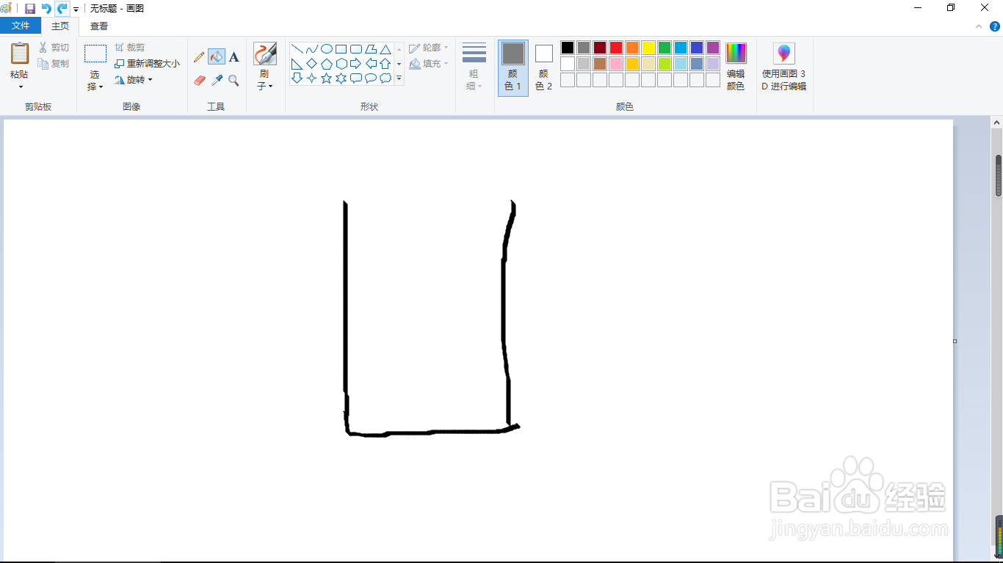This screenshot has width=1003, height=563.
Task: Pick the green color swatch
Action: tap(665, 48)
